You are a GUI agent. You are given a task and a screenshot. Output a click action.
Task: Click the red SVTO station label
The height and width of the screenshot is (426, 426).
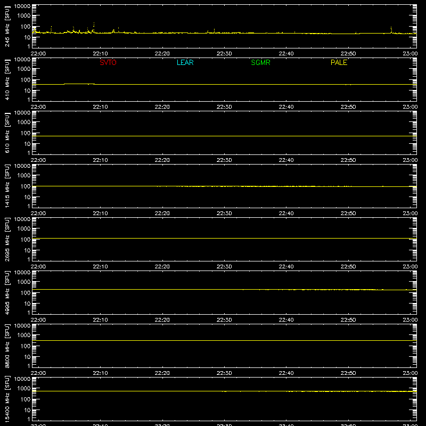(108, 62)
